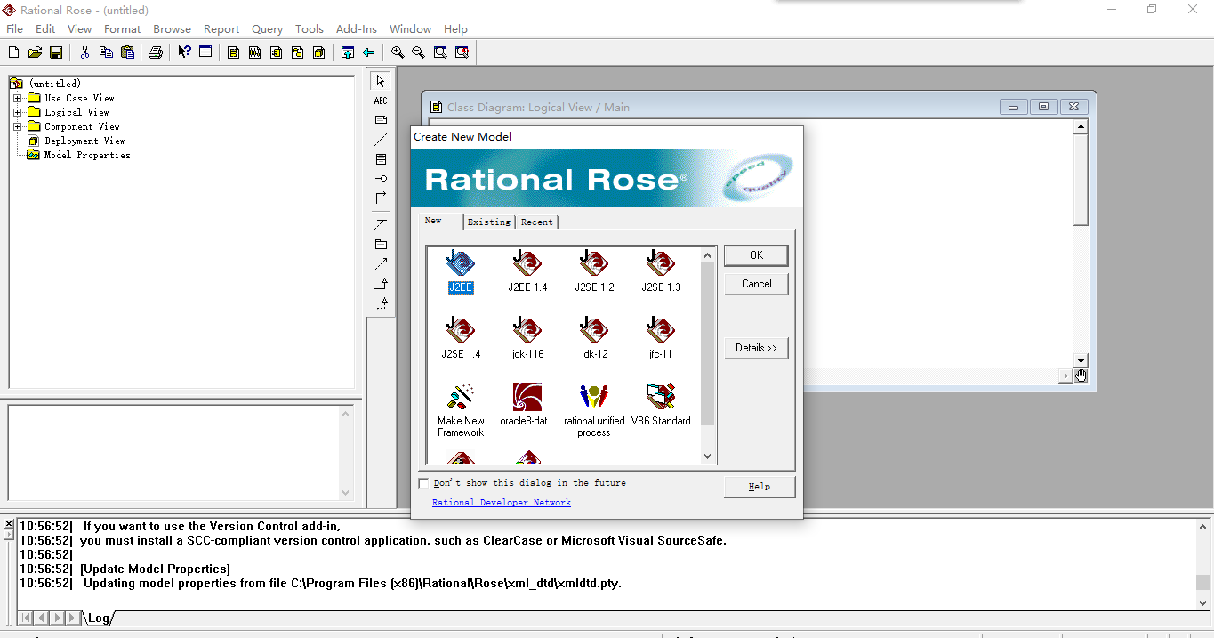Select the Package tool in the toolbox
Image resolution: width=1214 pixels, height=638 pixels.
tap(381, 244)
